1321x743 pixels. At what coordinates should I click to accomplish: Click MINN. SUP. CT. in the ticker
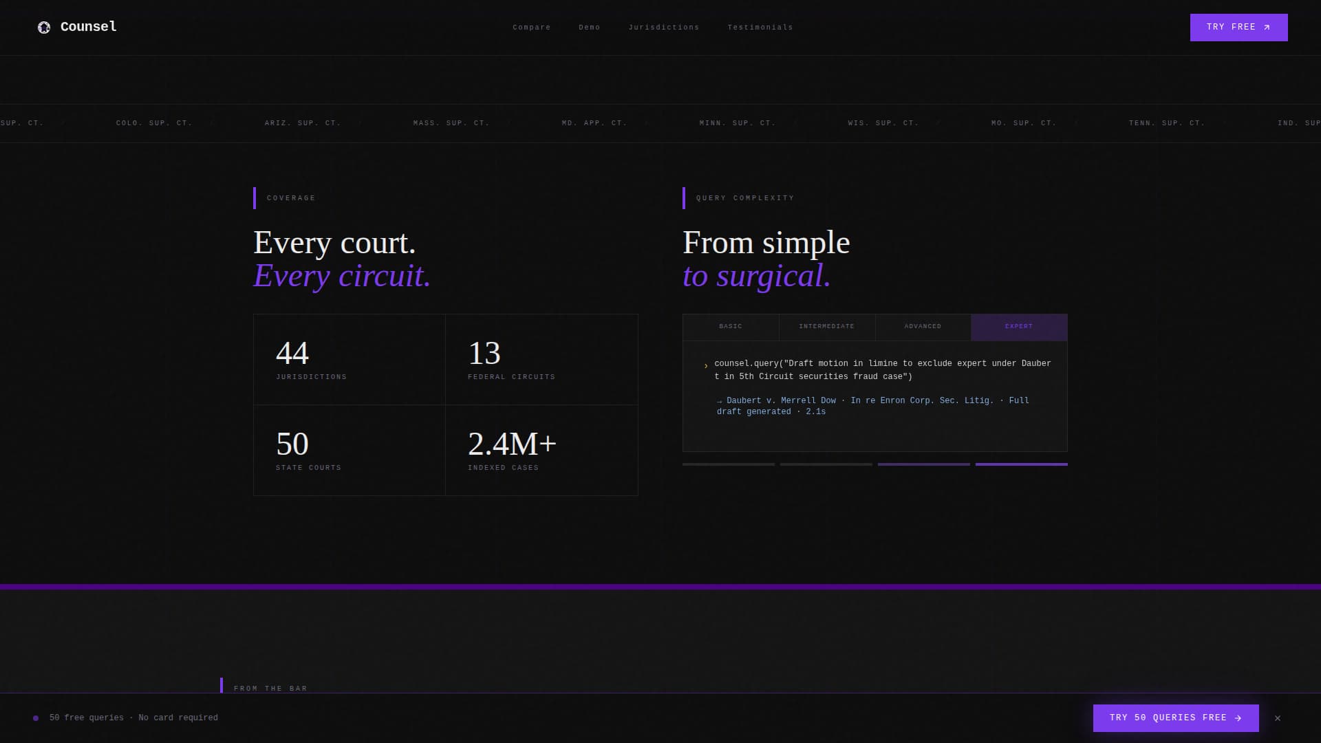738,123
